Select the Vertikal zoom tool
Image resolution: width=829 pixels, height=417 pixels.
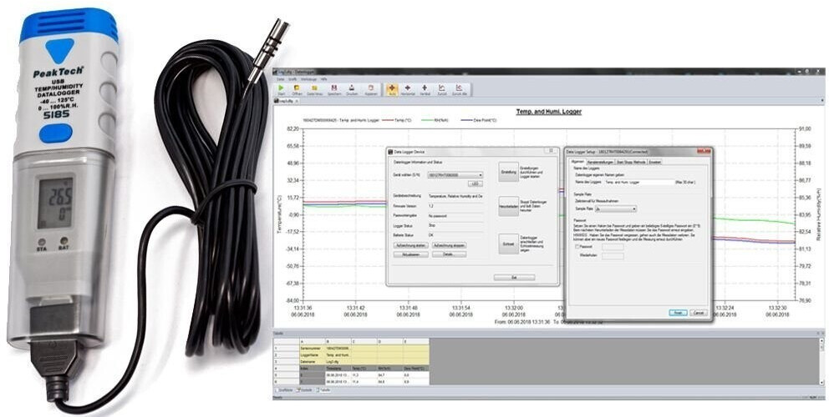click(x=425, y=88)
